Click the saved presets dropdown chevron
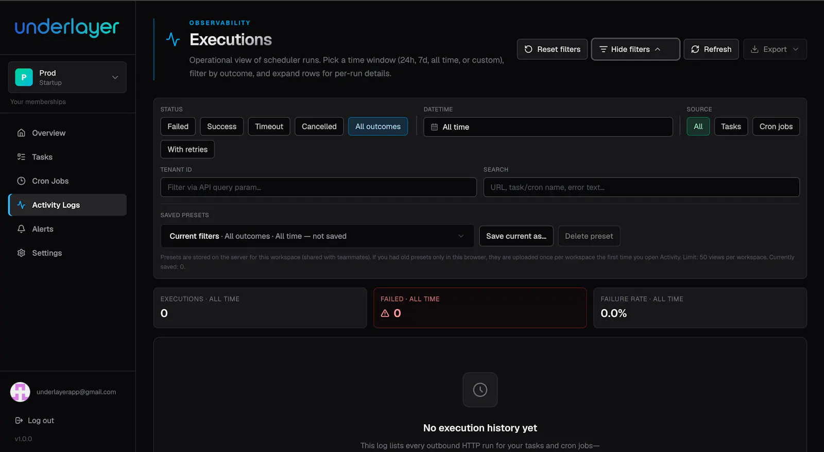The height and width of the screenshot is (452, 824). click(461, 236)
